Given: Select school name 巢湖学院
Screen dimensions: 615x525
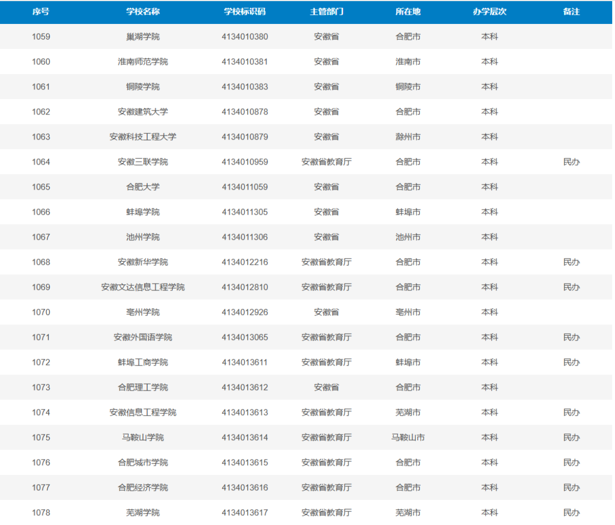Looking at the screenshot, I should click(143, 37).
